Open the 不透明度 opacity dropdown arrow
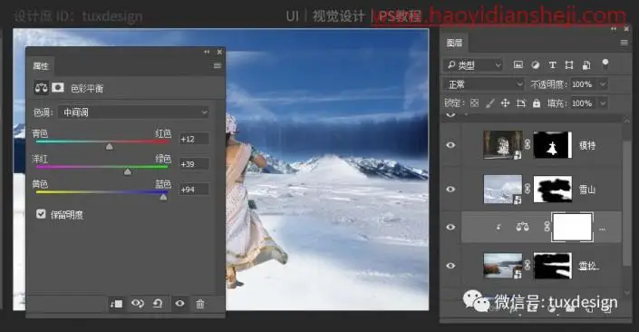 [603, 84]
